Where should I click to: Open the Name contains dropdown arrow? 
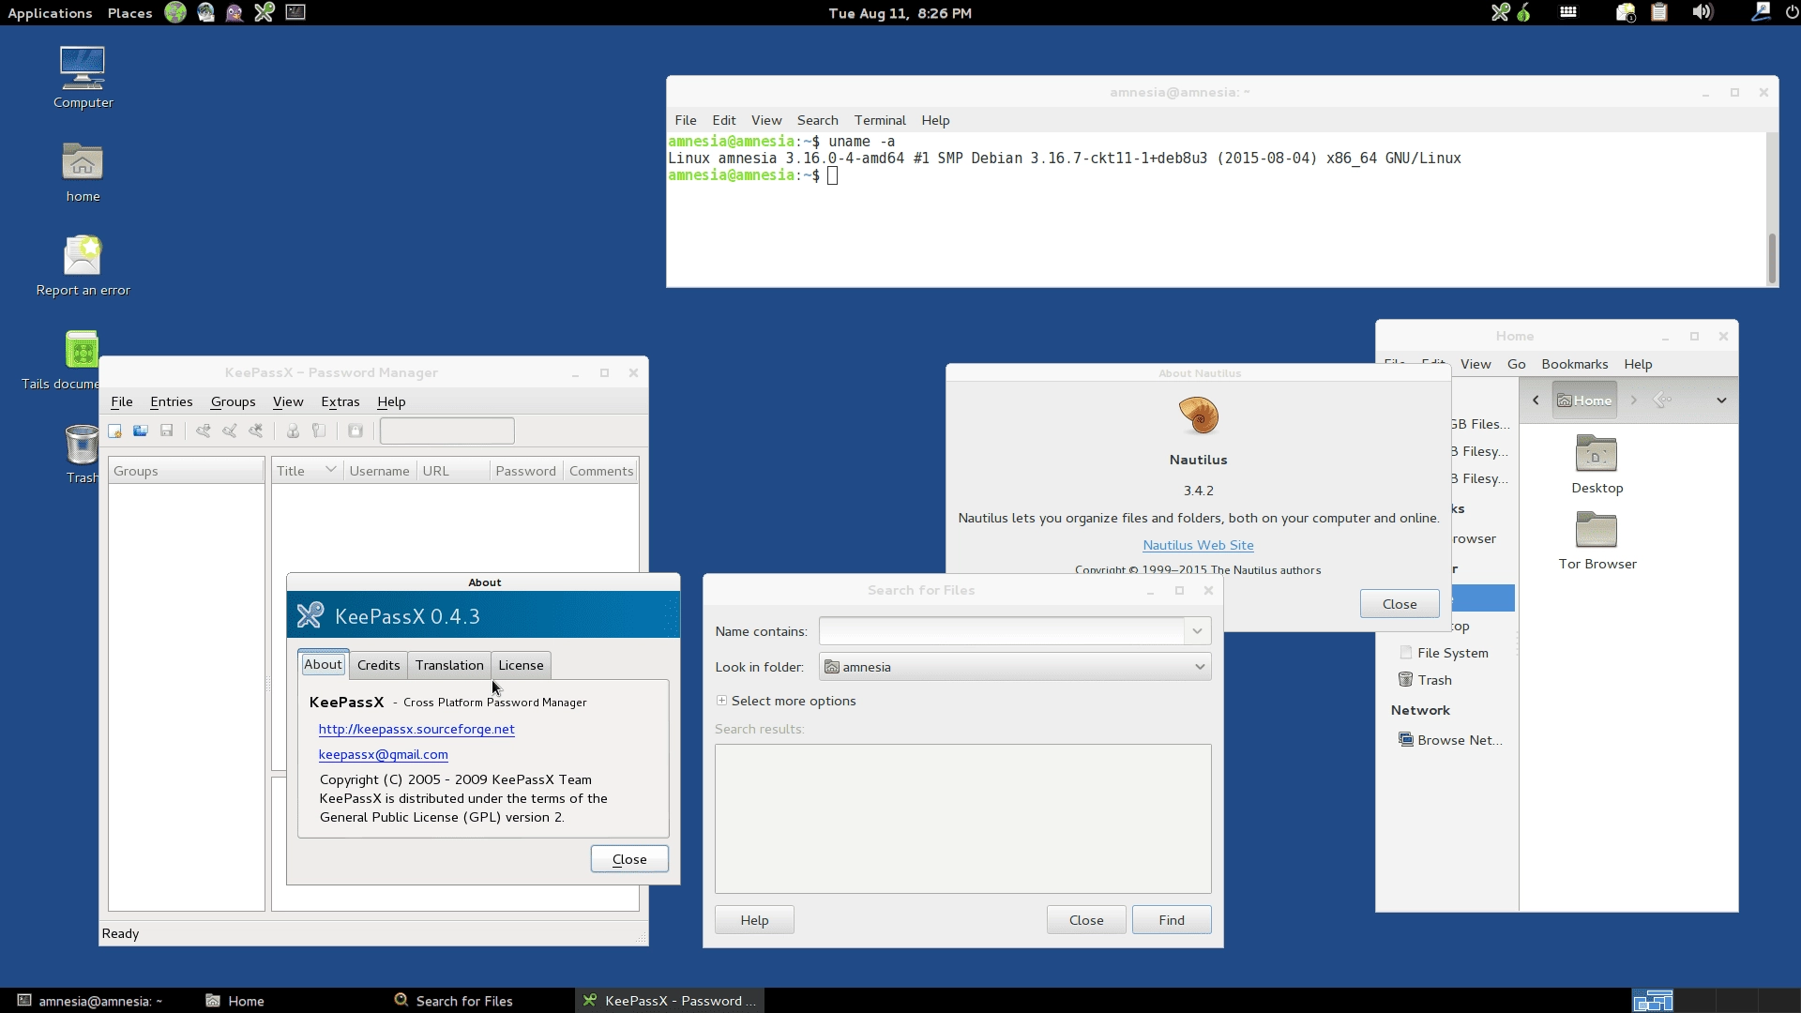(1197, 631)
